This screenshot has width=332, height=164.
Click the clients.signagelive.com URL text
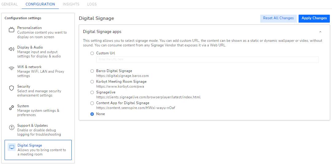point(148,97)
